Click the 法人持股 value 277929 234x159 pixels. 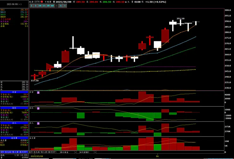click(x=24, y=128)
